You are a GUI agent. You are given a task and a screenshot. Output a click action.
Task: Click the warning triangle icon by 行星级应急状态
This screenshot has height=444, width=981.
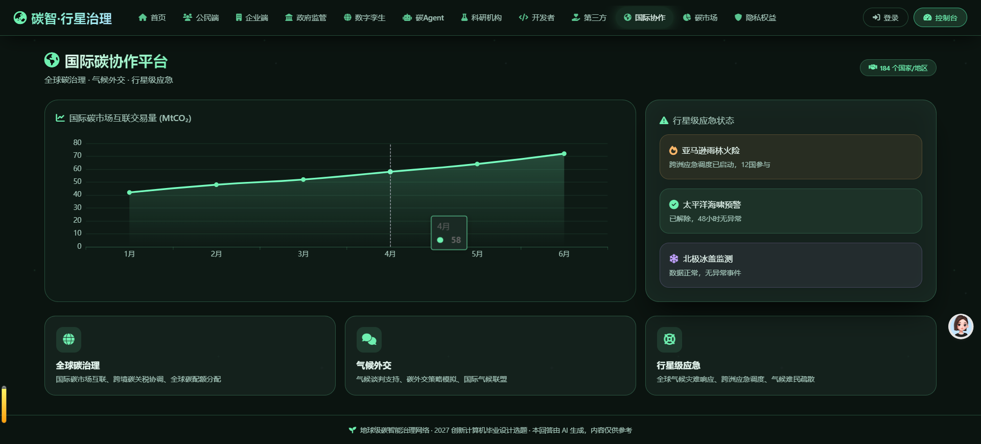[664, 121]
